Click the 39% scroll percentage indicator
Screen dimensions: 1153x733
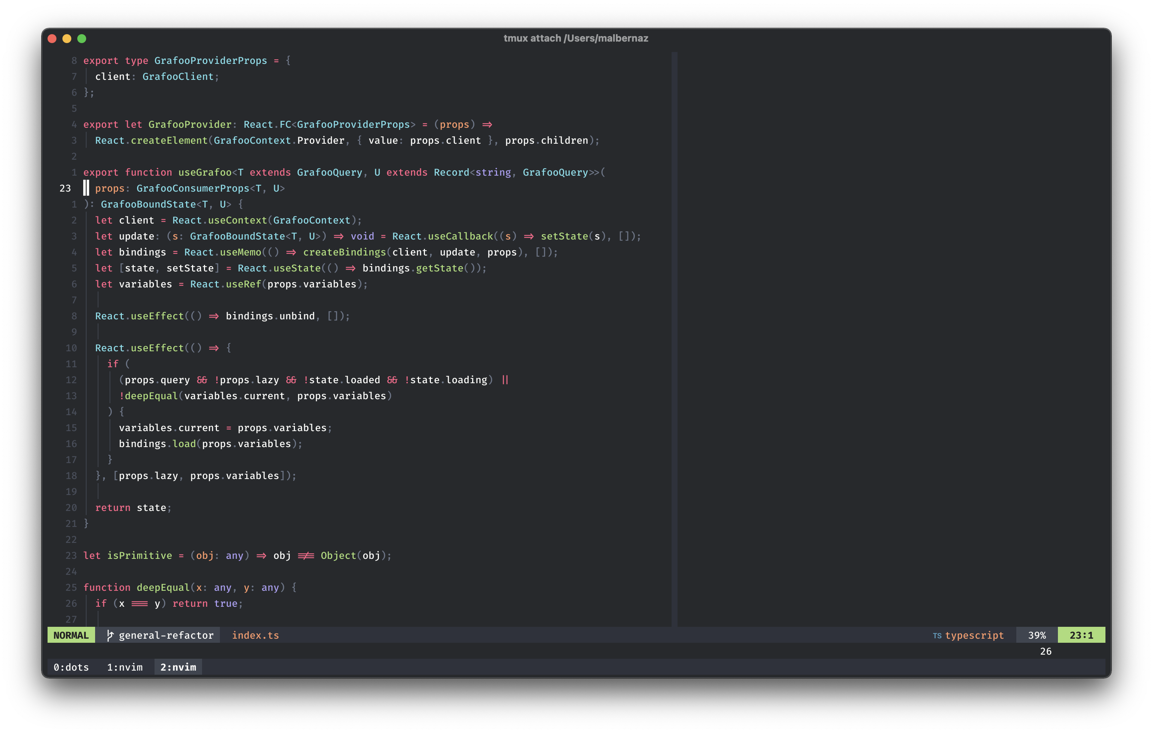click(1037, 635)
